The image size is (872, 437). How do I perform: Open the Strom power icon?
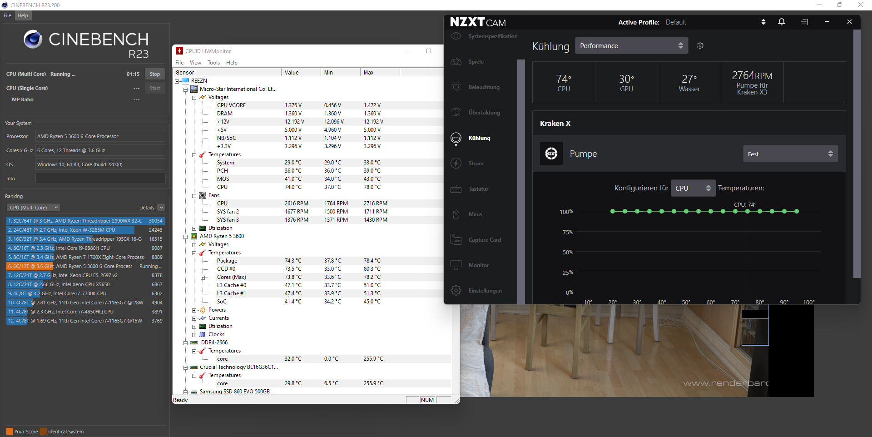(456, 164)
